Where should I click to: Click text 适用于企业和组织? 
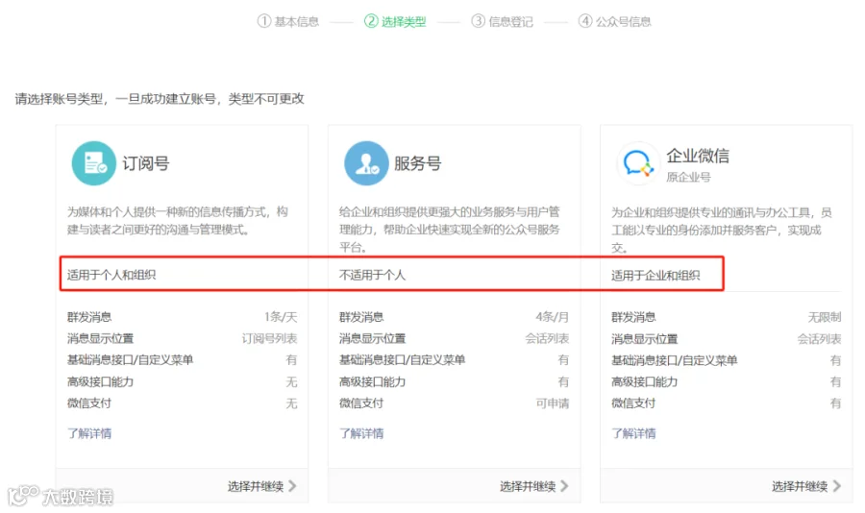coord(655,276)
